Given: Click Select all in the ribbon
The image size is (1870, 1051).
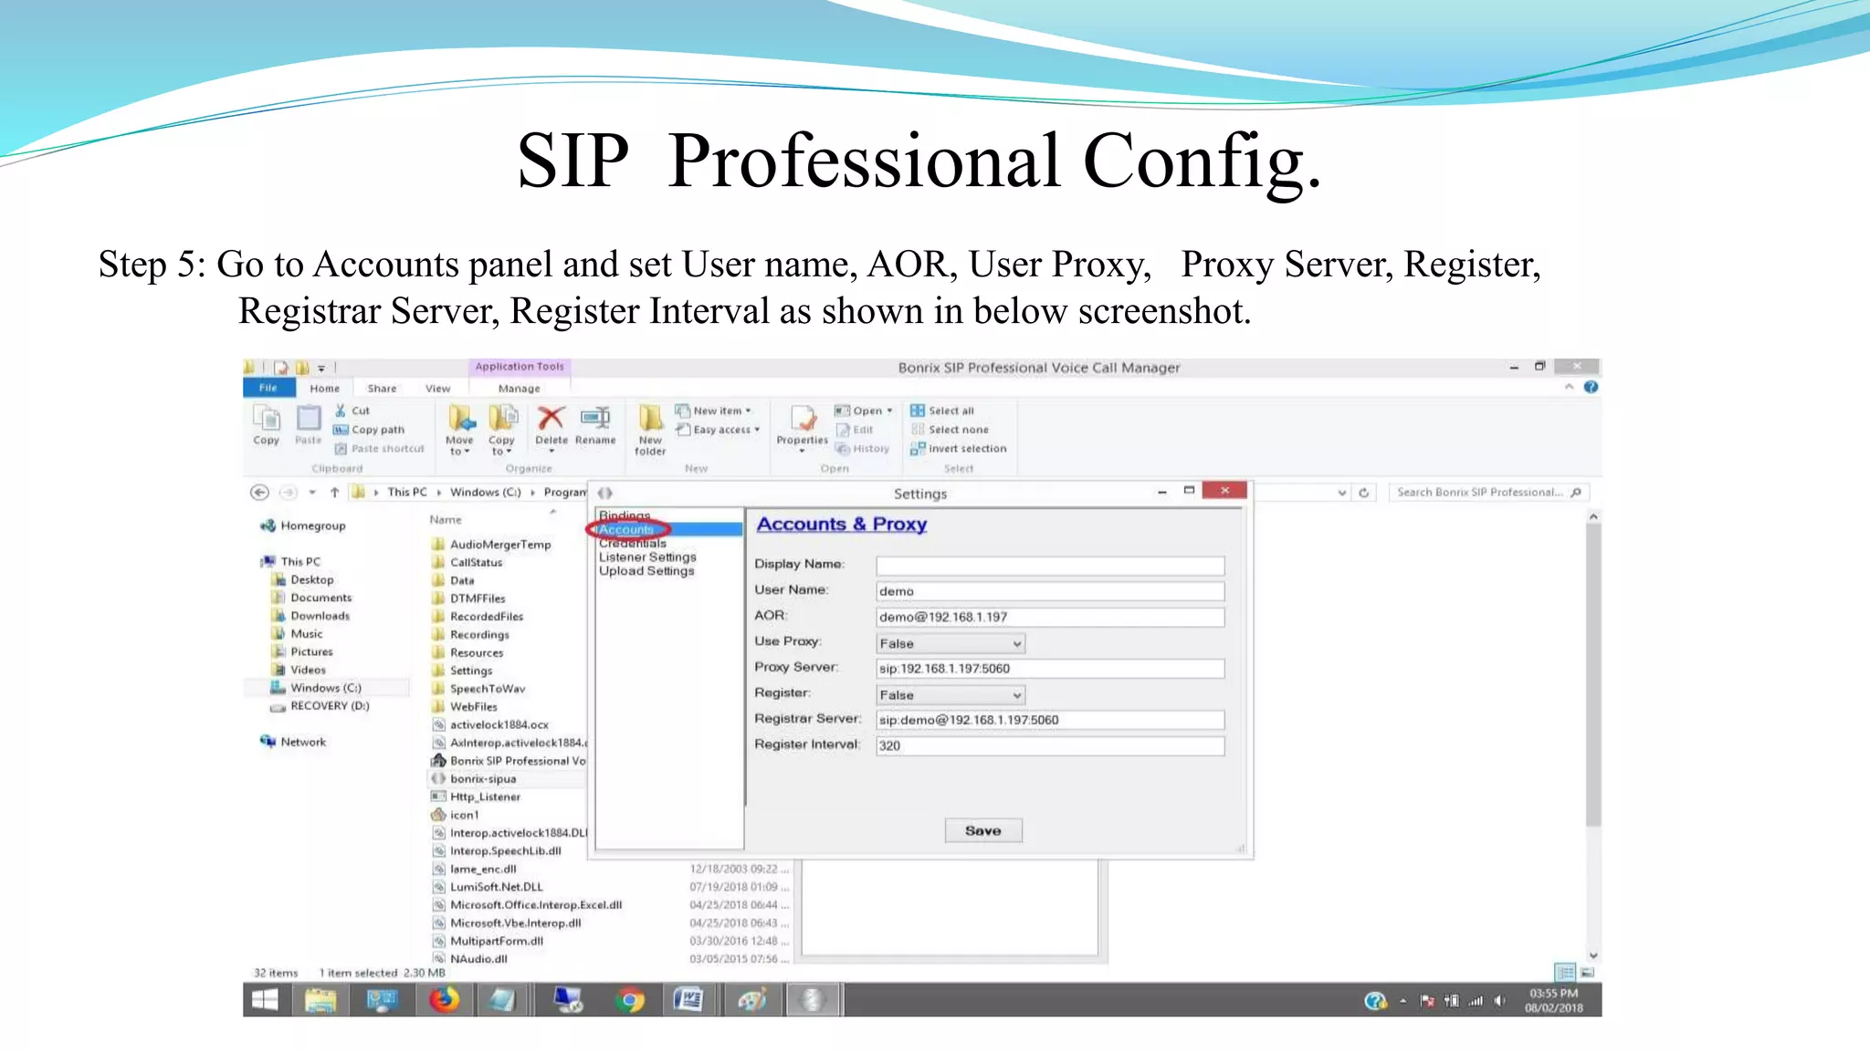Looking at the screenshot, I should coord(942,411).
